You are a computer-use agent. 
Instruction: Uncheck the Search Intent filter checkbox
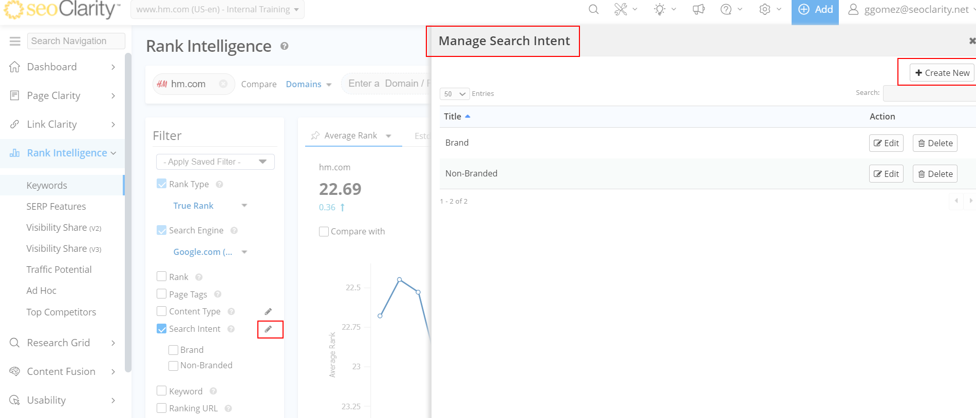point(162,329)
